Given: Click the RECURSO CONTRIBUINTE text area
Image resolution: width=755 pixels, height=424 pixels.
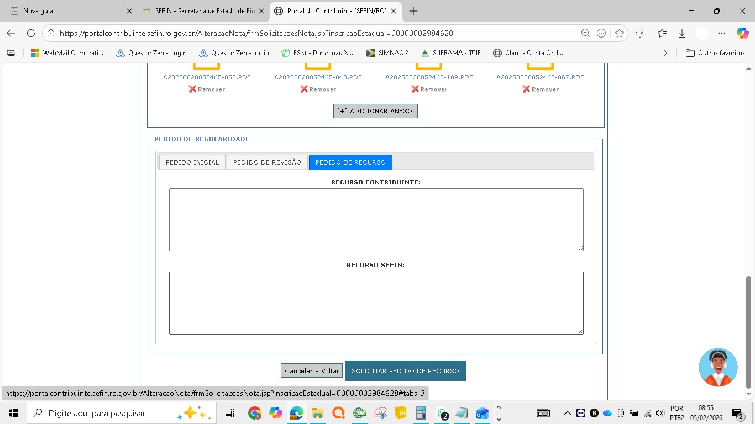Looking at the screenshot, I should pyautogui.click(x=376, y=220).
